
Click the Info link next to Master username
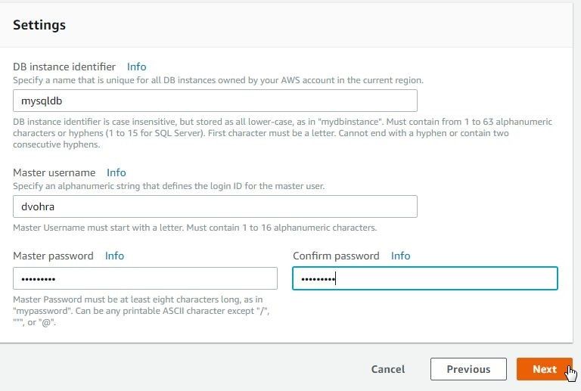[x=116, y=172]
